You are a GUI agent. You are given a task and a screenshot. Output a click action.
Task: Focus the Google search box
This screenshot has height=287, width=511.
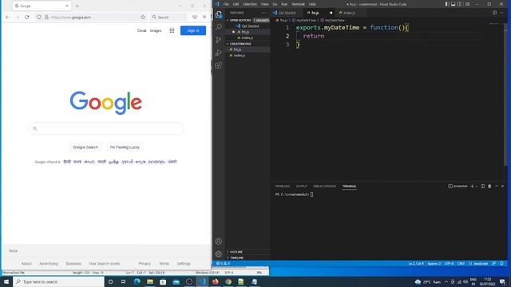106,128
